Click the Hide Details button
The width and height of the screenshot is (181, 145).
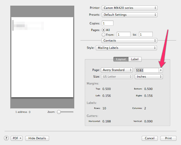pos(37,138)
